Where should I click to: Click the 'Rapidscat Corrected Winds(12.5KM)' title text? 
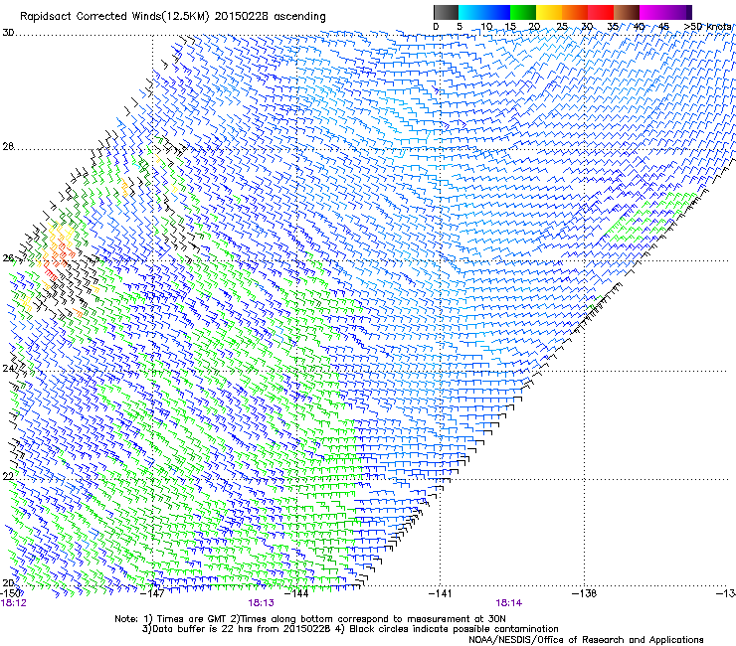click(x=115, y=17)
